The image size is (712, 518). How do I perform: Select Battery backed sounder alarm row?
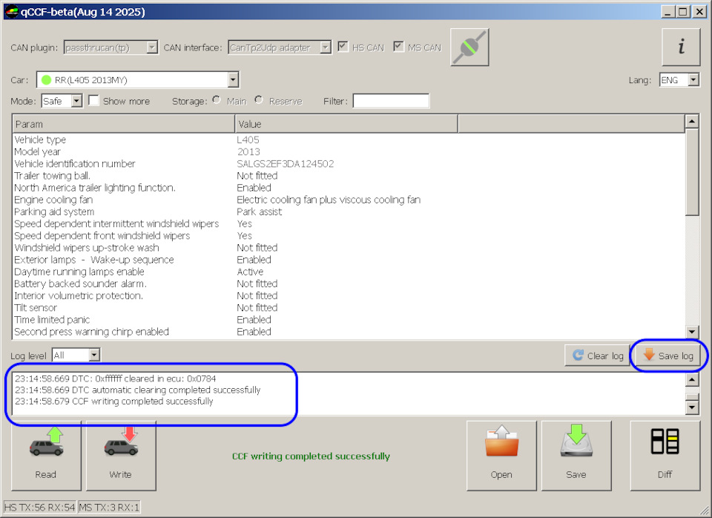(349, 283)
